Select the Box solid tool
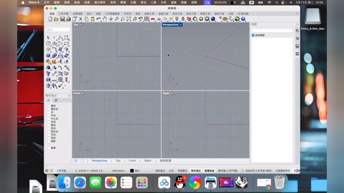Viewport: 344px width, 193px height. (48, 56)
